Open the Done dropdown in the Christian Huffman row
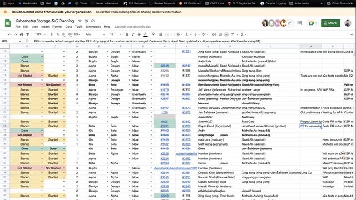 click(42, 57)
